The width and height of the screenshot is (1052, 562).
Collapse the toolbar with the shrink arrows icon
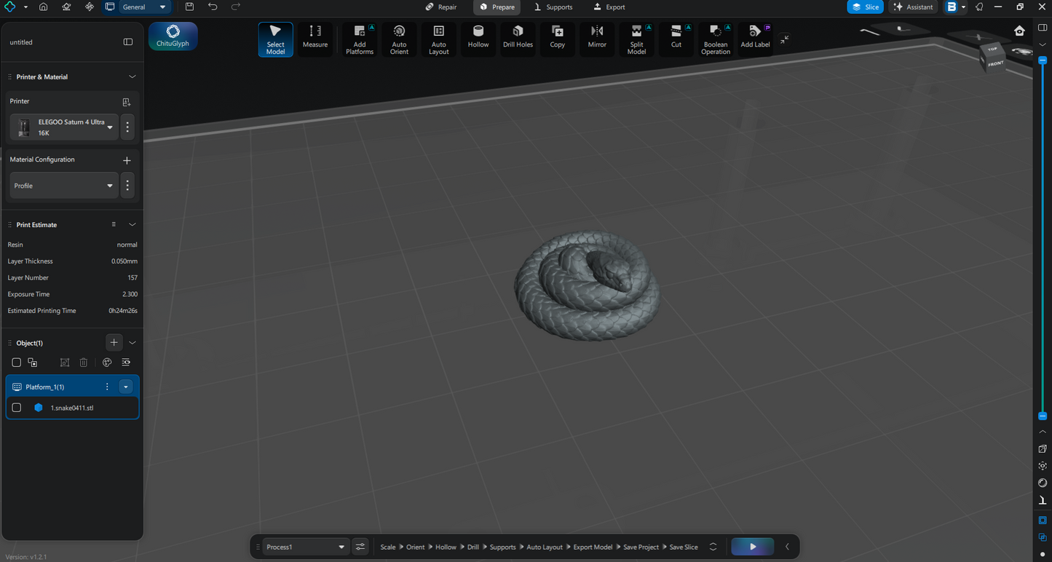[784, 40]
